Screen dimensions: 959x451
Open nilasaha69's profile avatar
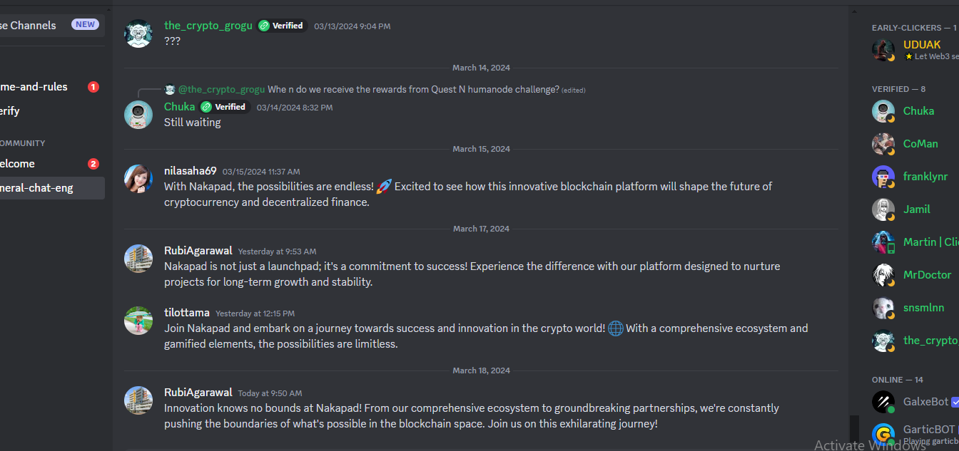138,179
